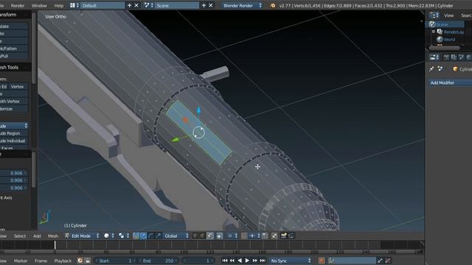Open the scene browse icon
The width and height of the screenshot is (472, 265).
coord(149,5)
